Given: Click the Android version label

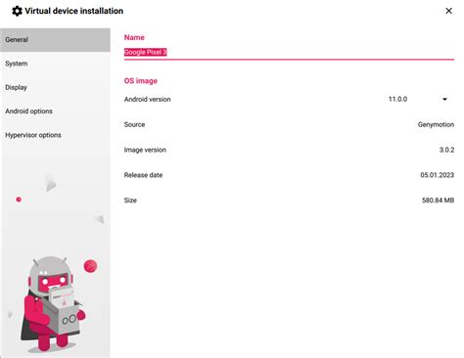Looking at the screenshot, I should click(147, 99).
